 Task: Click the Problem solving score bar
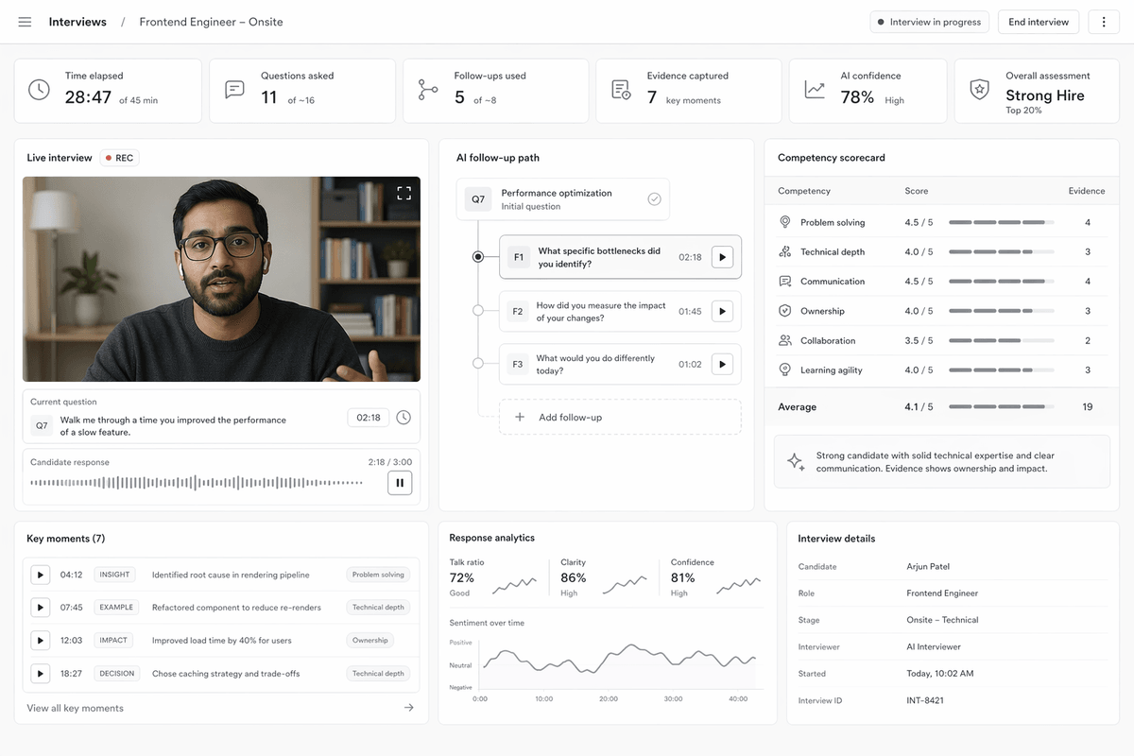click(1002, 222)
